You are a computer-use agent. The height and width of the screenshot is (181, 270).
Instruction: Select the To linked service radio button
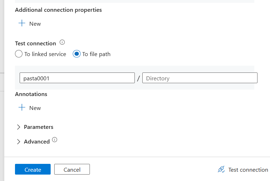[x=19, y=54]
